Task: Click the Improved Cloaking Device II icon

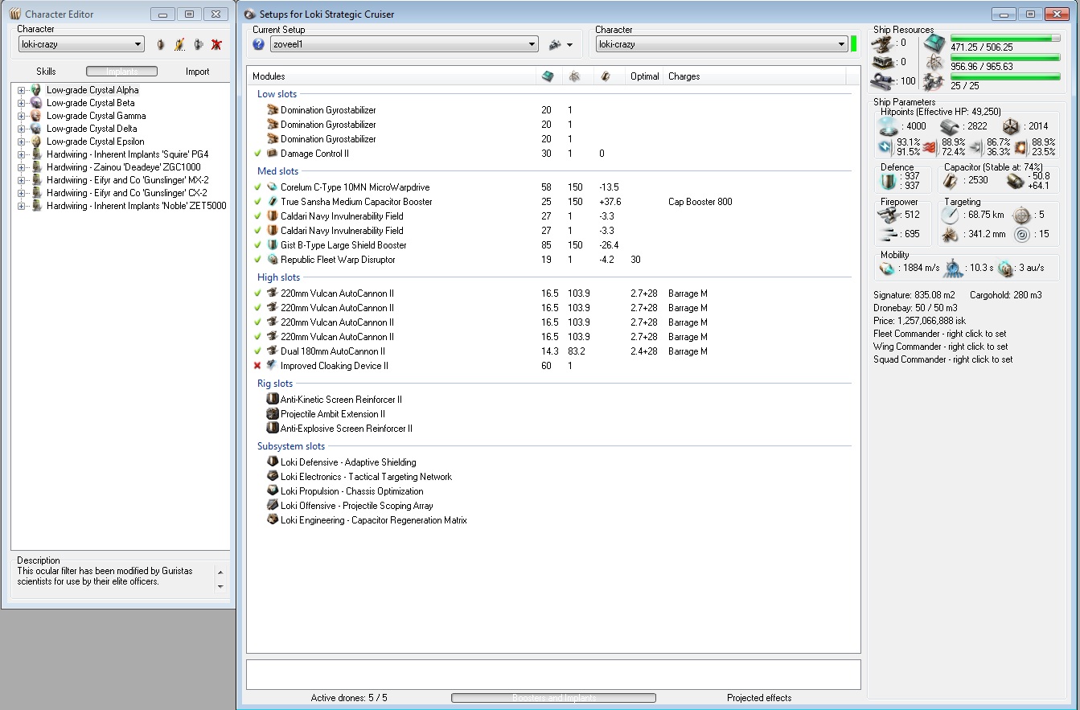Action: [x=273, y=366]
